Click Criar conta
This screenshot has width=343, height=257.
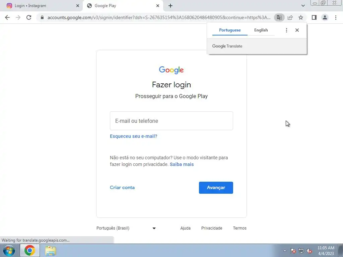click(122, 187)
